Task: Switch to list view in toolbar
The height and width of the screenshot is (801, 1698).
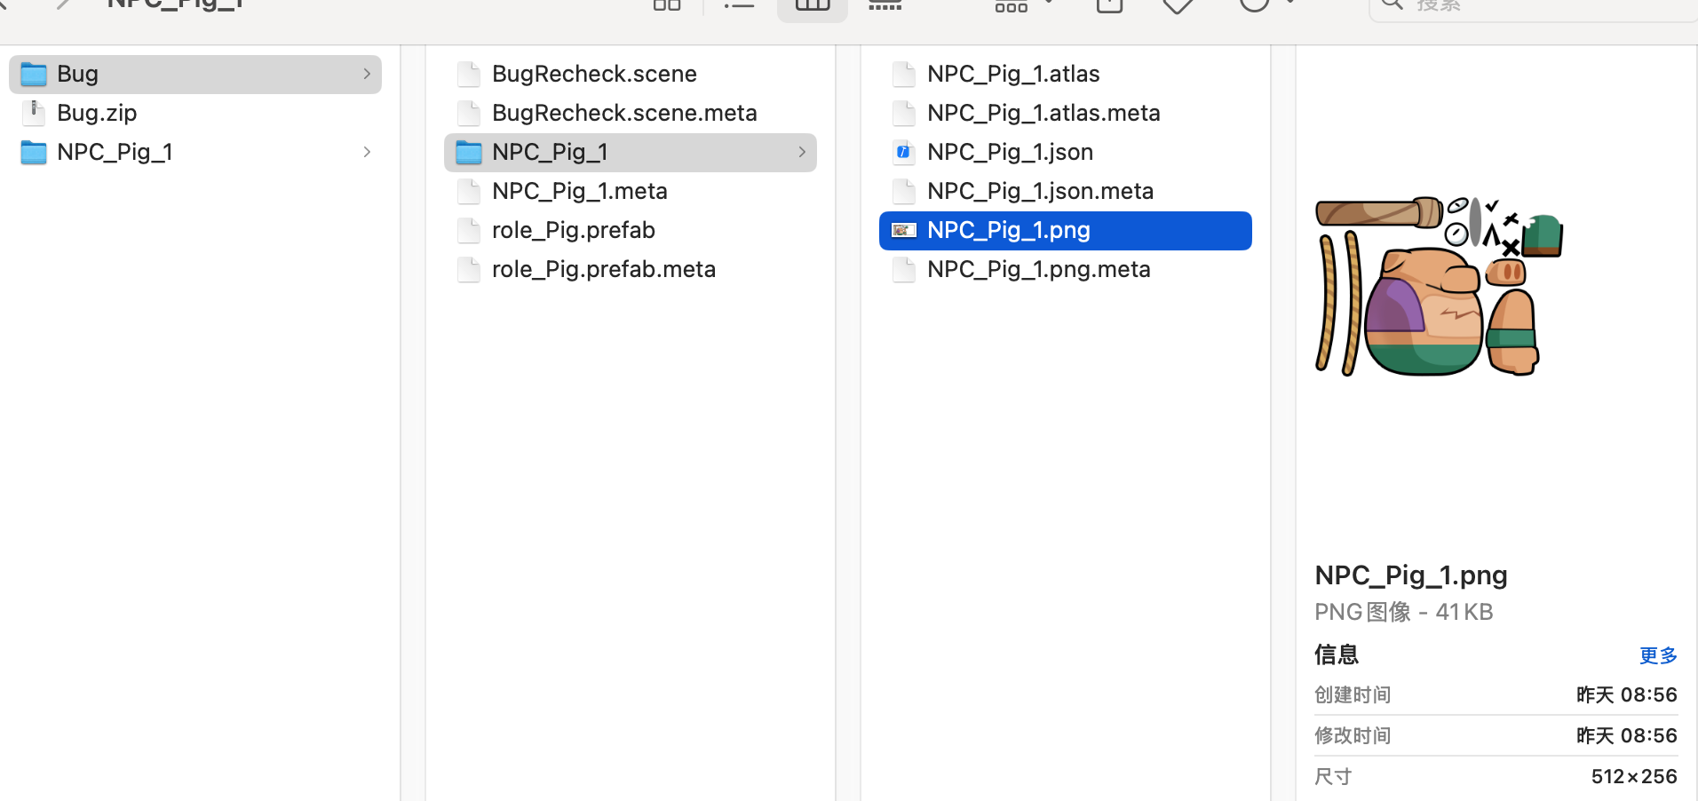Action: [x=739, y=5]
